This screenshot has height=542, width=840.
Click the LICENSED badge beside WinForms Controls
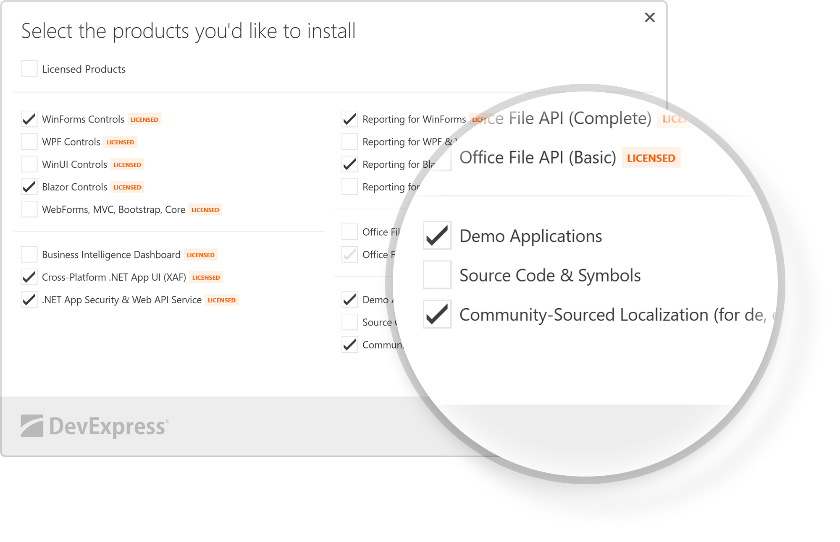point(144,119)
